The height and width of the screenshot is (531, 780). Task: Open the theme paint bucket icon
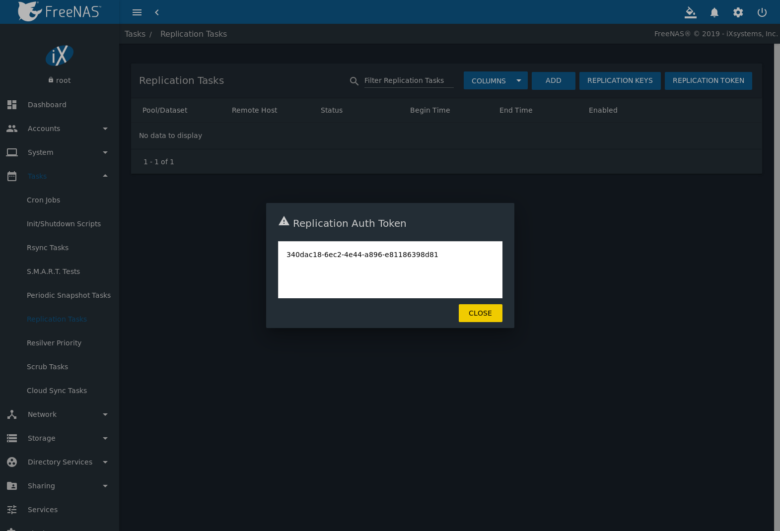[x=691, y=12]
